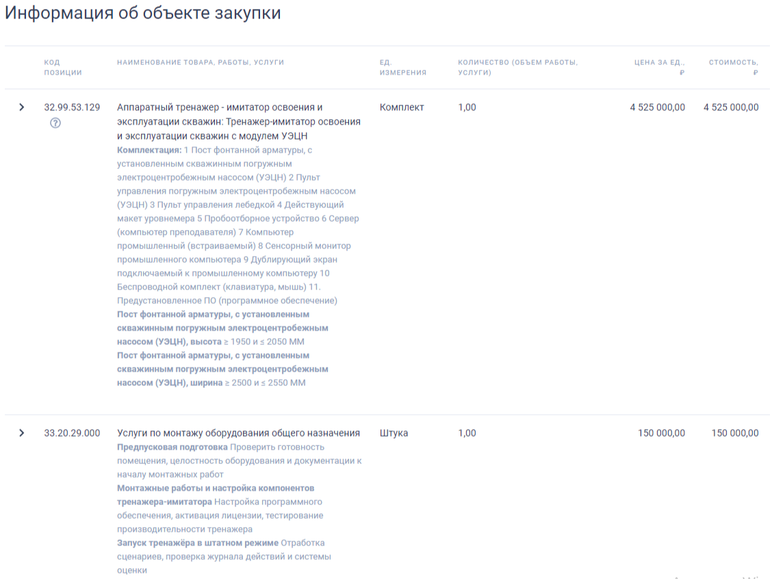Image resolution: width=772 pixels, height=579 pixels.
Task: Click the 'Количество (объем работы, услуги)' header
Action: point(517,68)
